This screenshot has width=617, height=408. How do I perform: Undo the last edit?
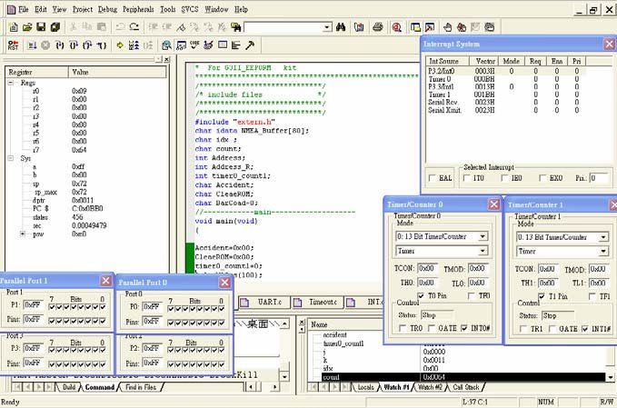120,27
